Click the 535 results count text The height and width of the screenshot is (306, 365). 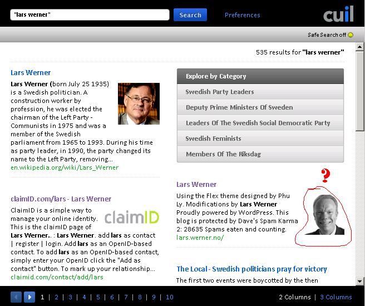300,52
